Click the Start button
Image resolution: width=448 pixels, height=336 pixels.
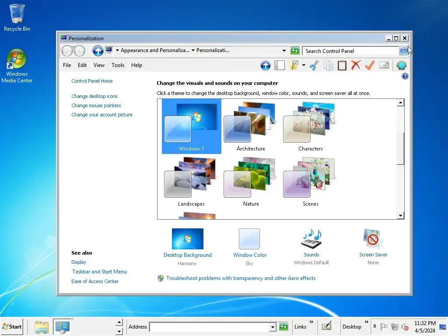pyautogui.click(x=12, y=326)
